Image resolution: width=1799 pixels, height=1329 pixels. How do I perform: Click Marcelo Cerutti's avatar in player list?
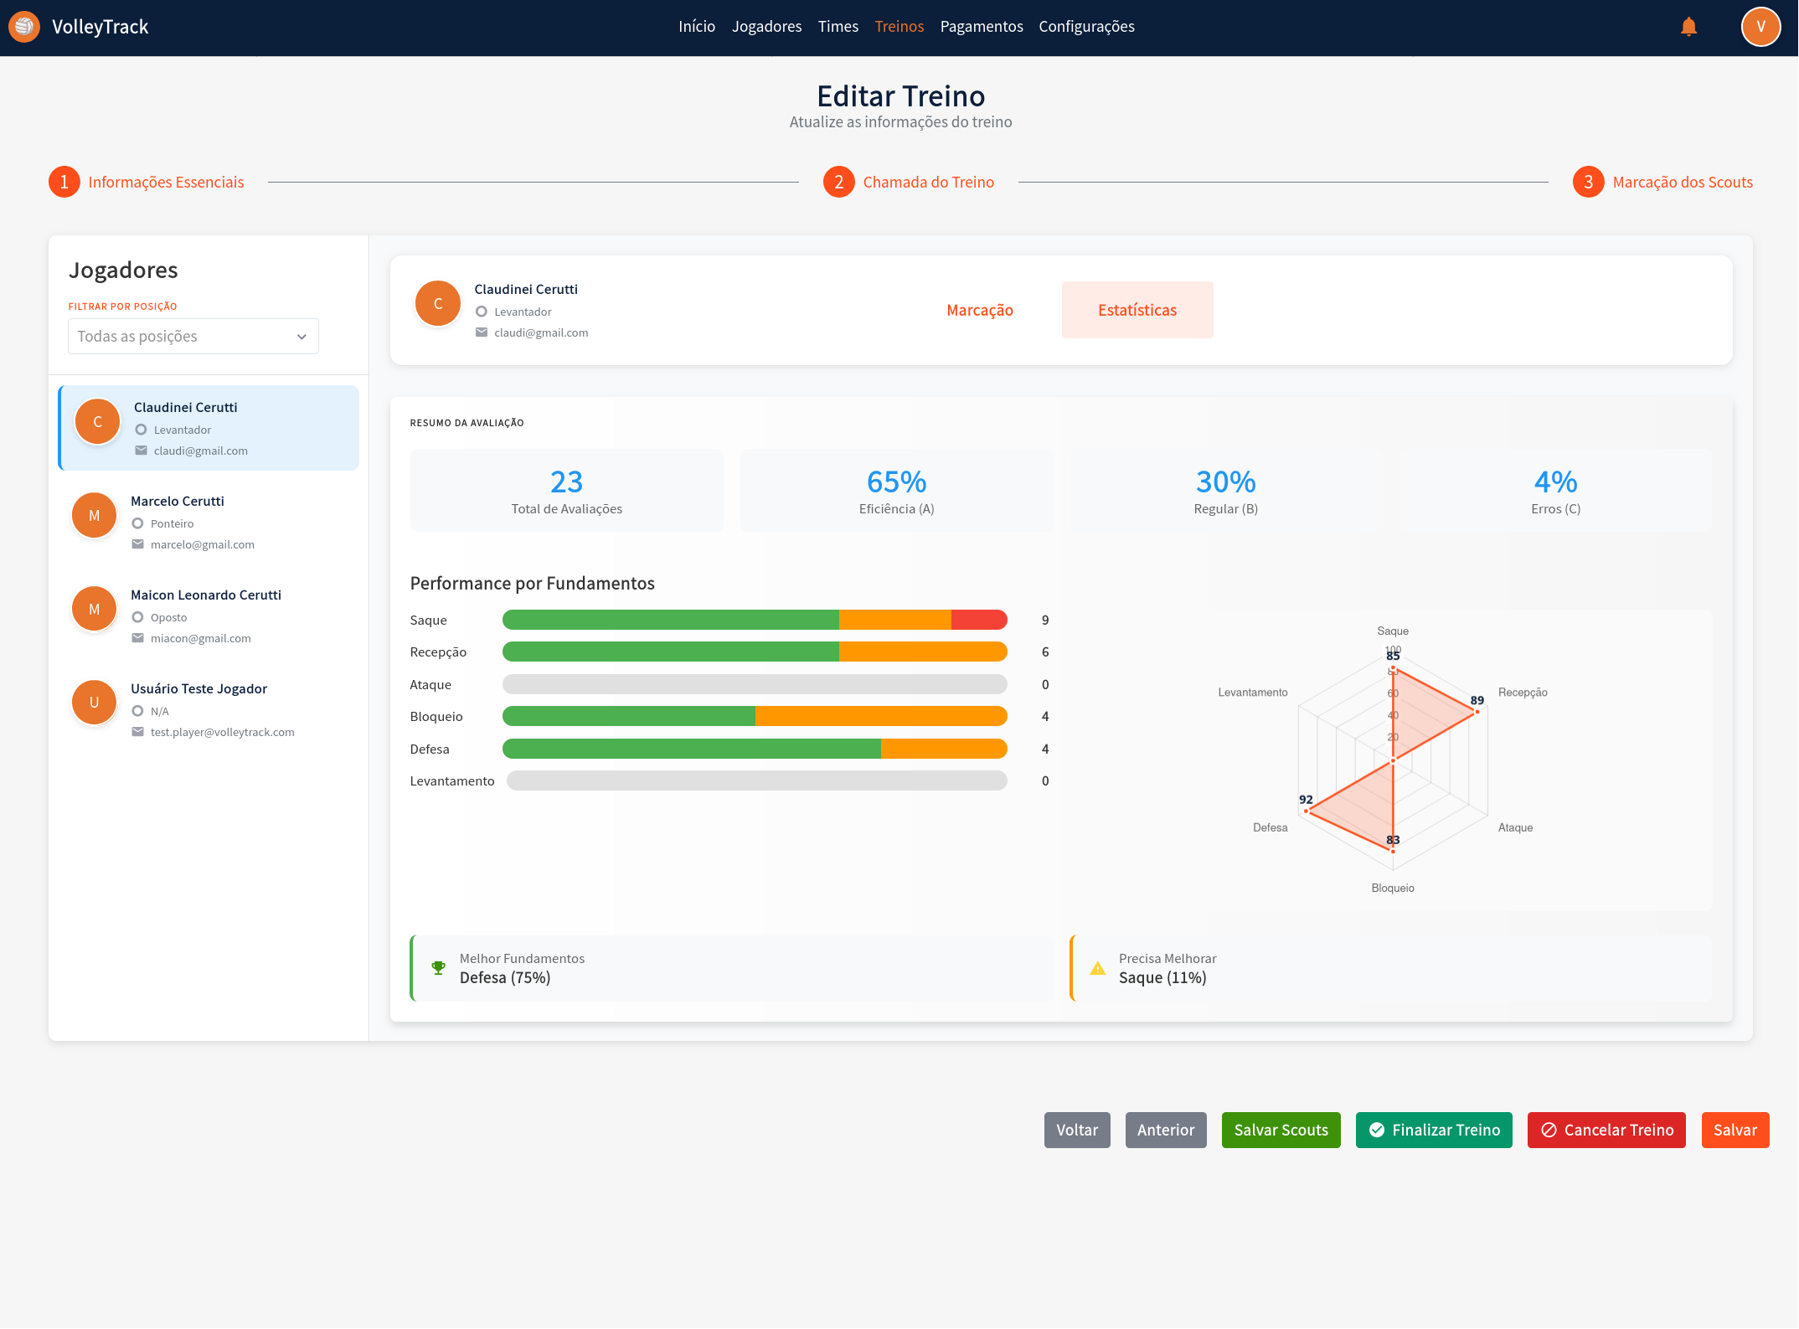pos(95,516)
